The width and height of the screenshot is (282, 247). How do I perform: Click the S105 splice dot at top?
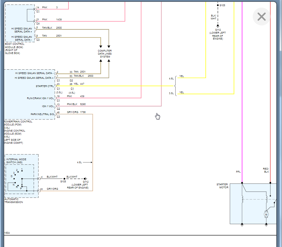[x=218, y=5]
